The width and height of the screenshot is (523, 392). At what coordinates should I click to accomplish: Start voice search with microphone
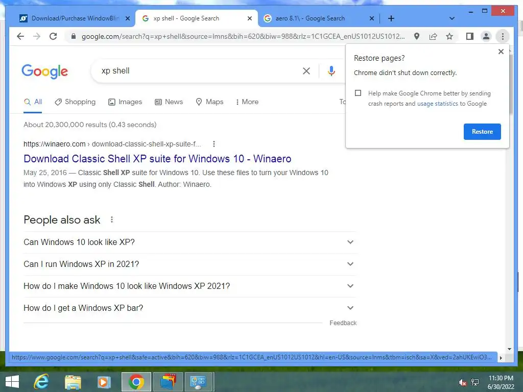click(x=331, y=71)
